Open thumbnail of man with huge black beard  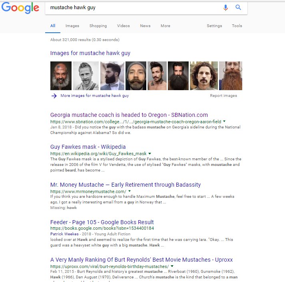[178, 76]
